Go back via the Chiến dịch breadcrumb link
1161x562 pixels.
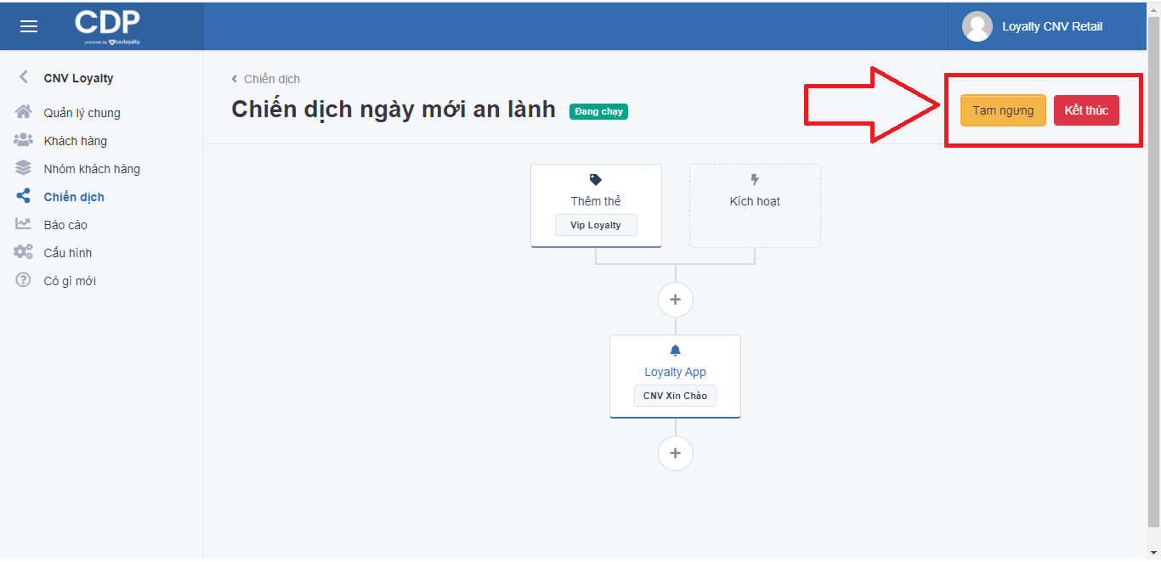[x=266, y=79]
